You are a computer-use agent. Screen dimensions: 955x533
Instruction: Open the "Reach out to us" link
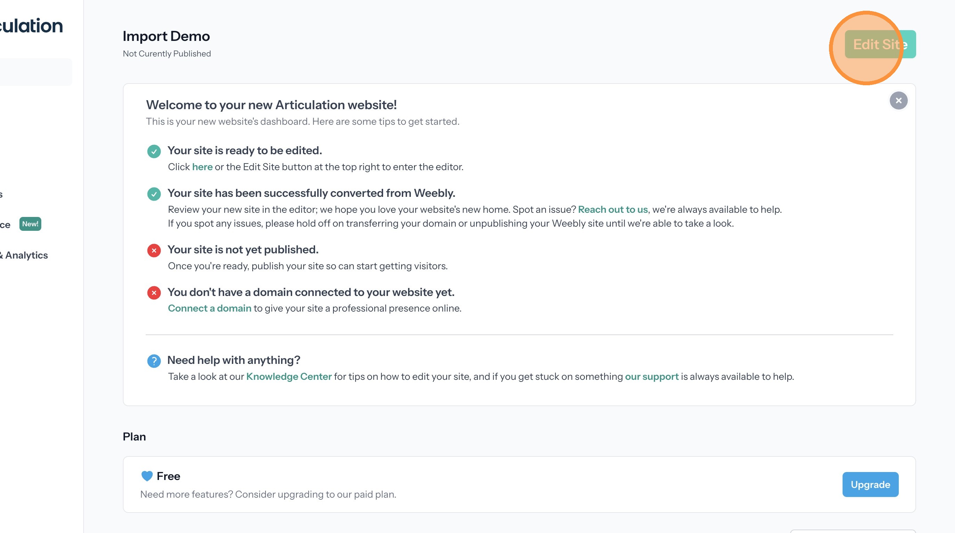tap(613, 210)
